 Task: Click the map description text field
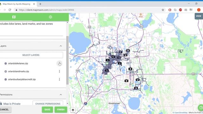pyautogui.click(x=31, y=29)
